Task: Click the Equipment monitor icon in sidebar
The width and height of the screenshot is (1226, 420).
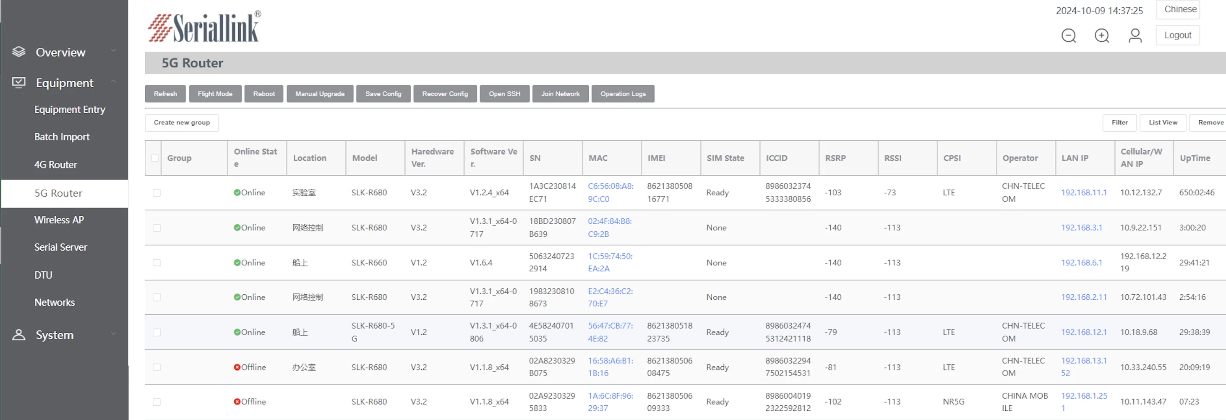Action: 18,83
